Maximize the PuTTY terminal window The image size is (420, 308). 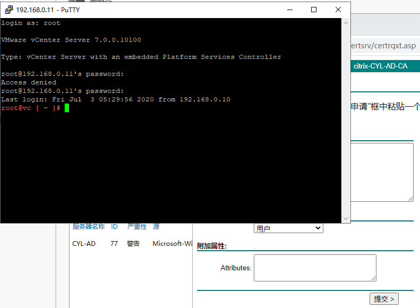314,10
